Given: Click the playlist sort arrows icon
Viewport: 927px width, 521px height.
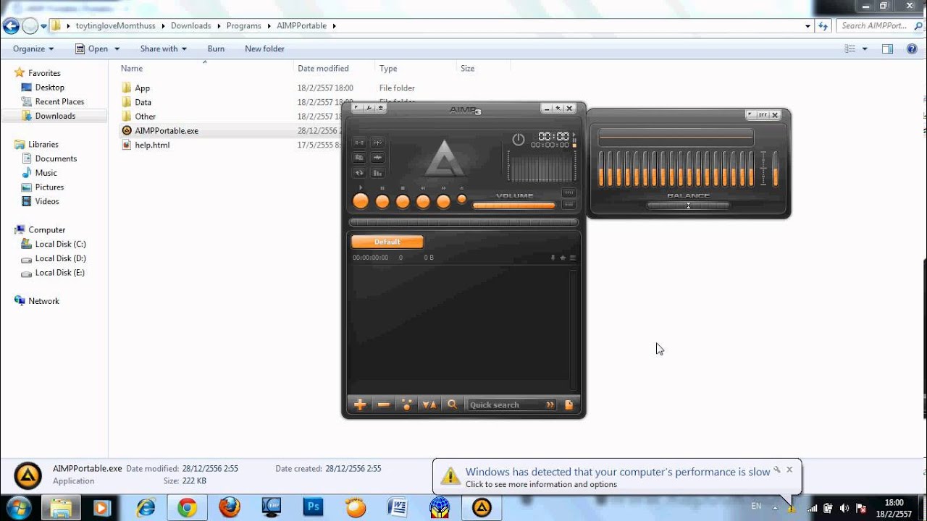Looking at the screenshot, I should coord(429,404).
